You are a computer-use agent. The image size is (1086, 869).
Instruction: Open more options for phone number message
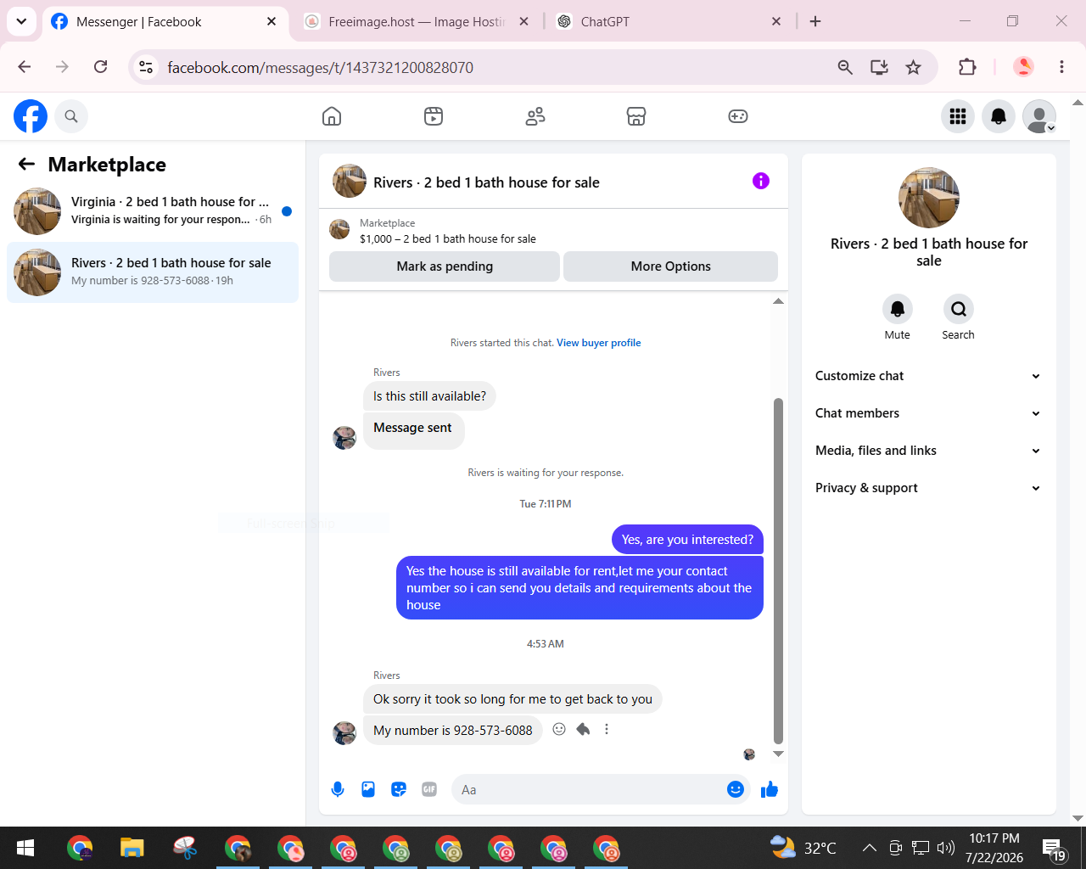pyautogui.click(x=607, y=729)
